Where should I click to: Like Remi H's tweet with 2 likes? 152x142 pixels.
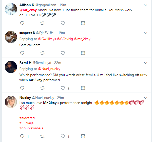(63, 88)
